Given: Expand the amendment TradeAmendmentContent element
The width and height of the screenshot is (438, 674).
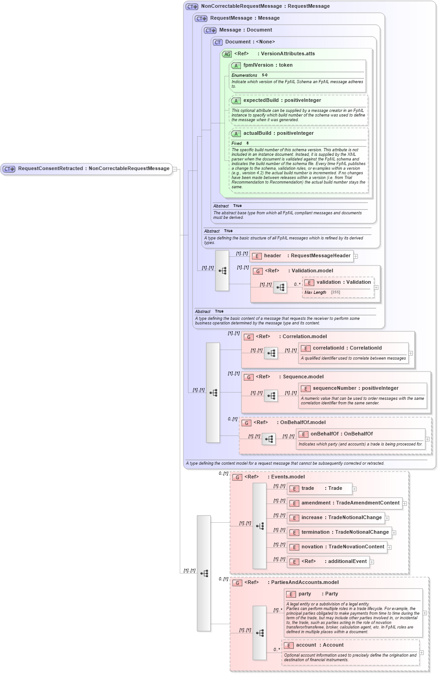Looking at the screenshot, I should pos(405,504).
